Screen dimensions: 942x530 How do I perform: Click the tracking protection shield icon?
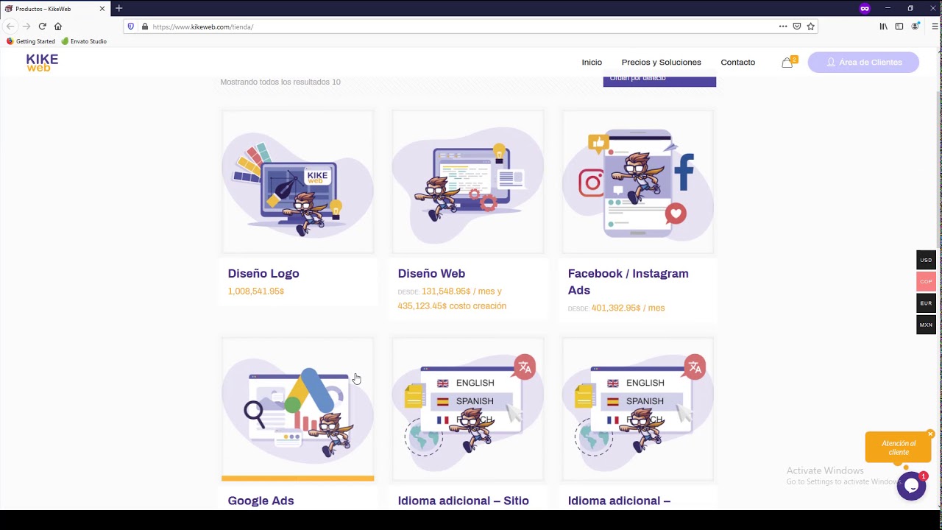click(x=131, y=26)
